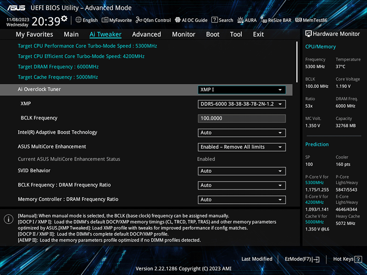Go to the Monitor tab

click(184, 34)
